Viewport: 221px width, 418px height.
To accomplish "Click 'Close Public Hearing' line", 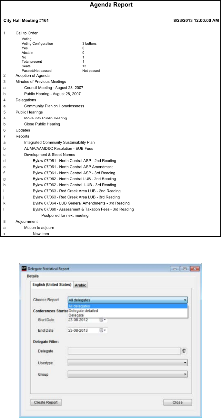I will (42, 124).
